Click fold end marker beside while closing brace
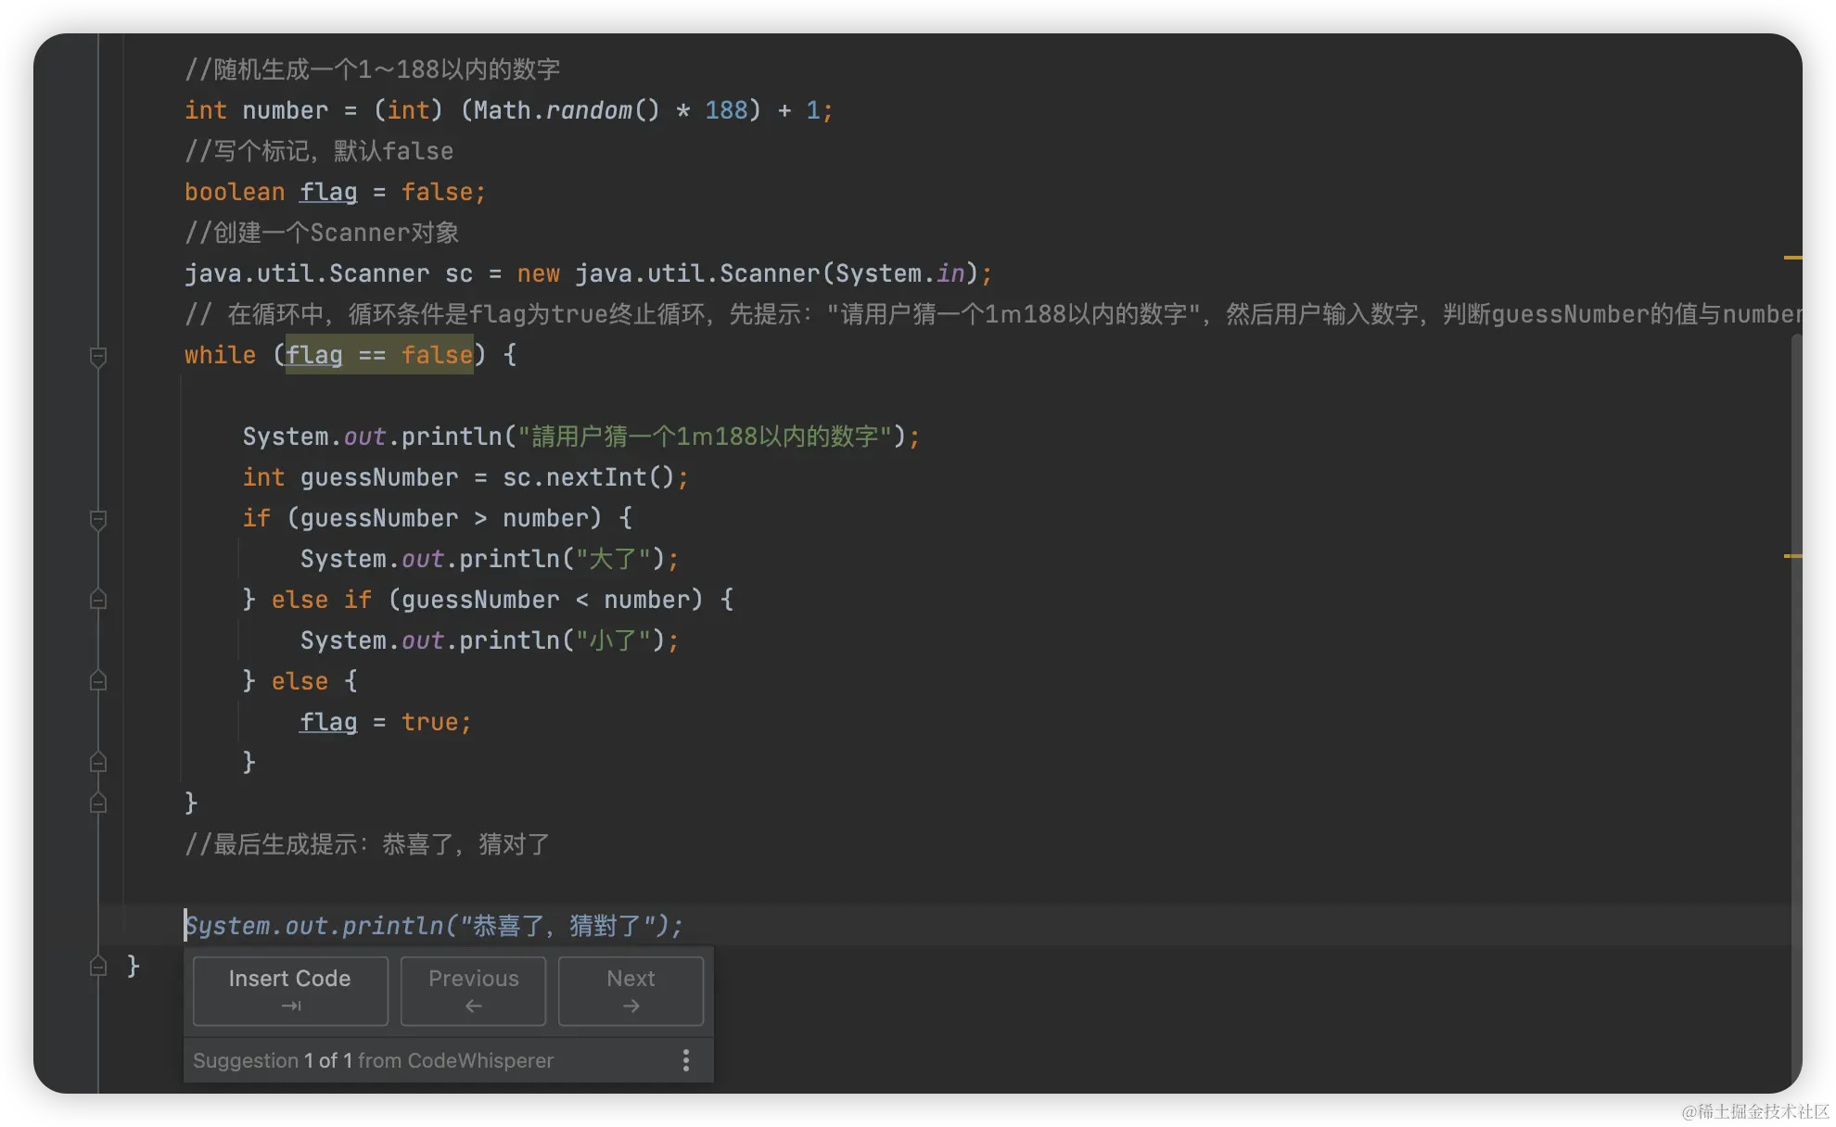 pos(98,803)
